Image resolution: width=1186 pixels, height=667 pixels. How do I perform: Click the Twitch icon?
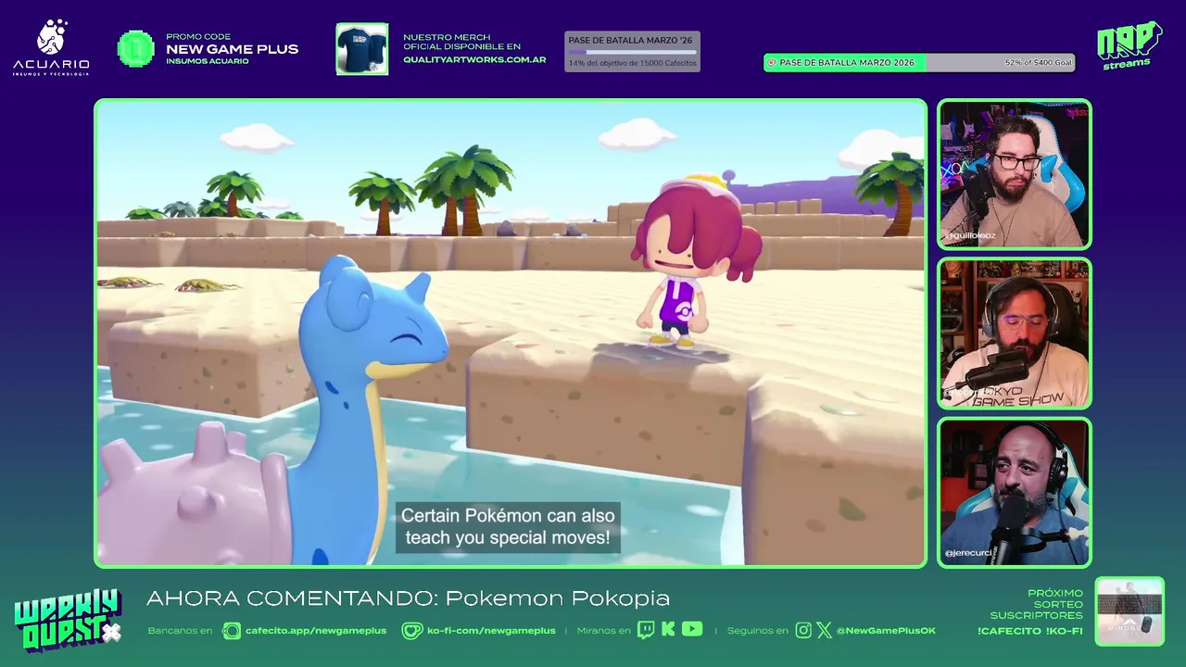click(646, 630)
